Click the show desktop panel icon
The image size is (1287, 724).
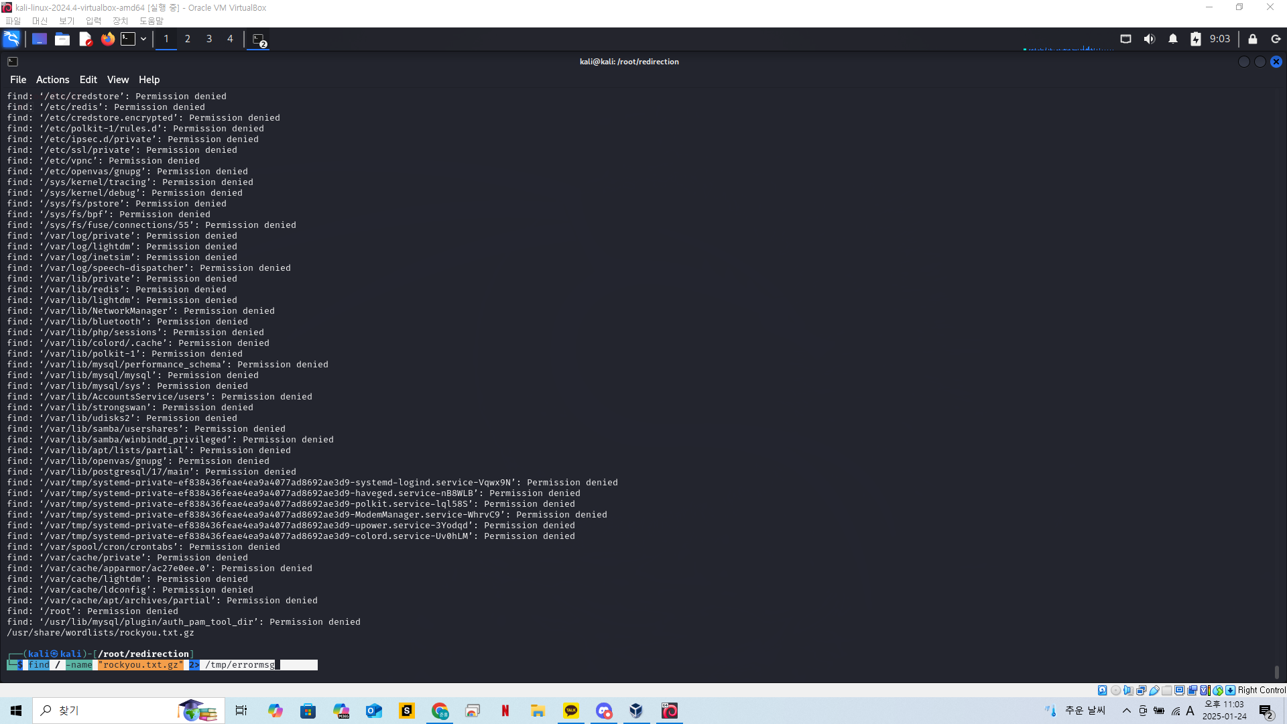(x=40, y=39)
